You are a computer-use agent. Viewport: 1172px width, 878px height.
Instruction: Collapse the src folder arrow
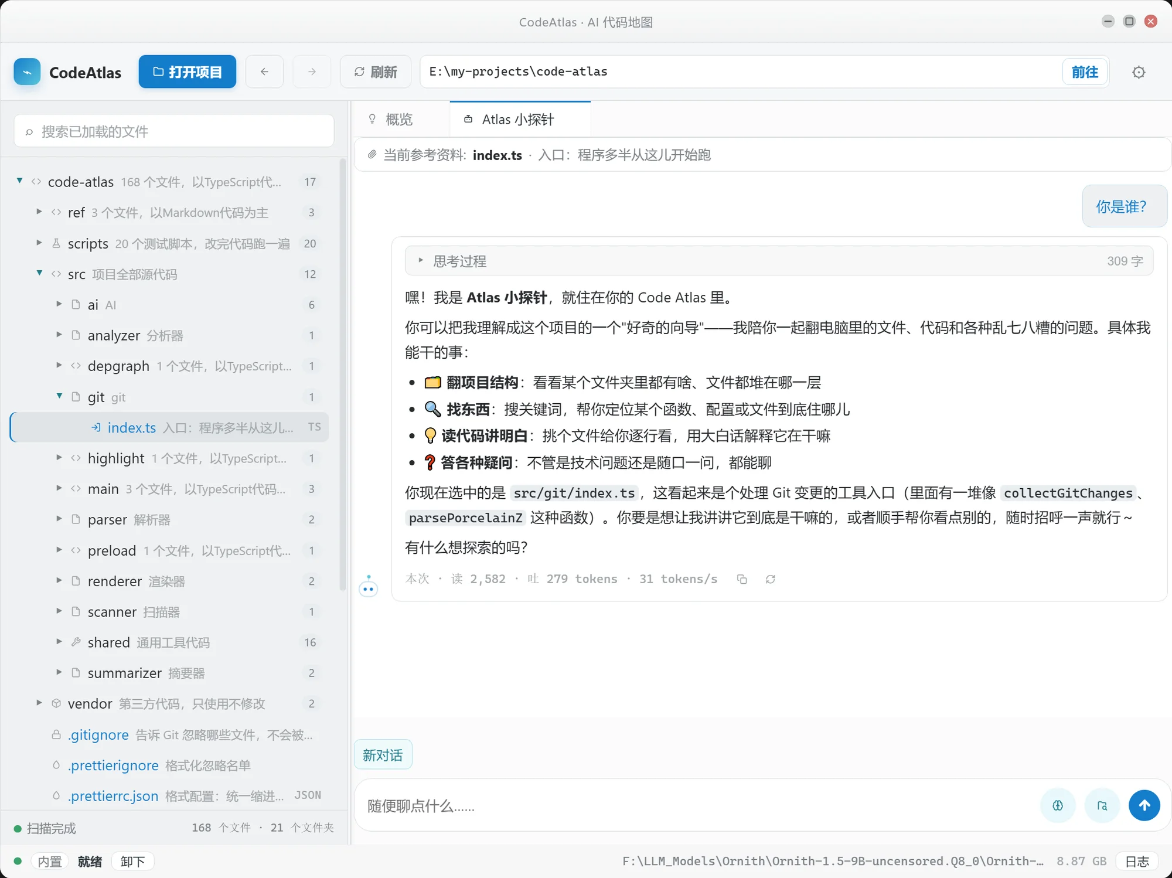click(x=39, y=273)
